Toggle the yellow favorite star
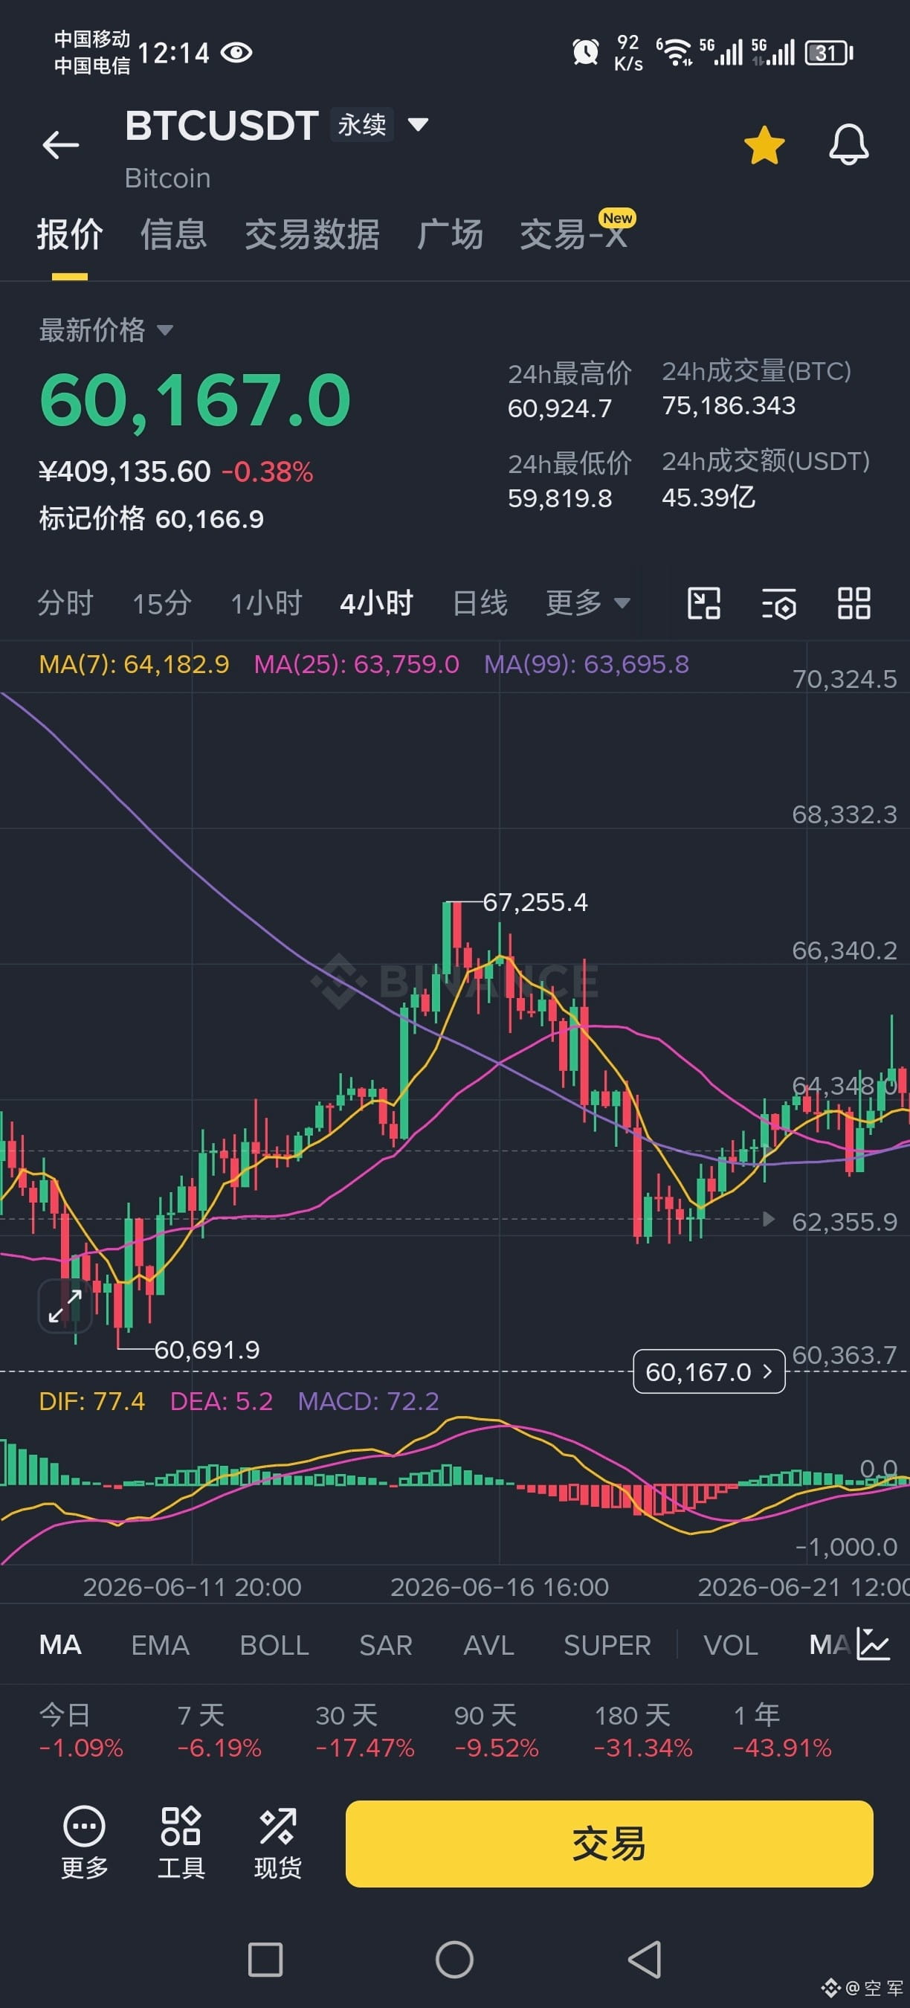 [x=764, y=145]
